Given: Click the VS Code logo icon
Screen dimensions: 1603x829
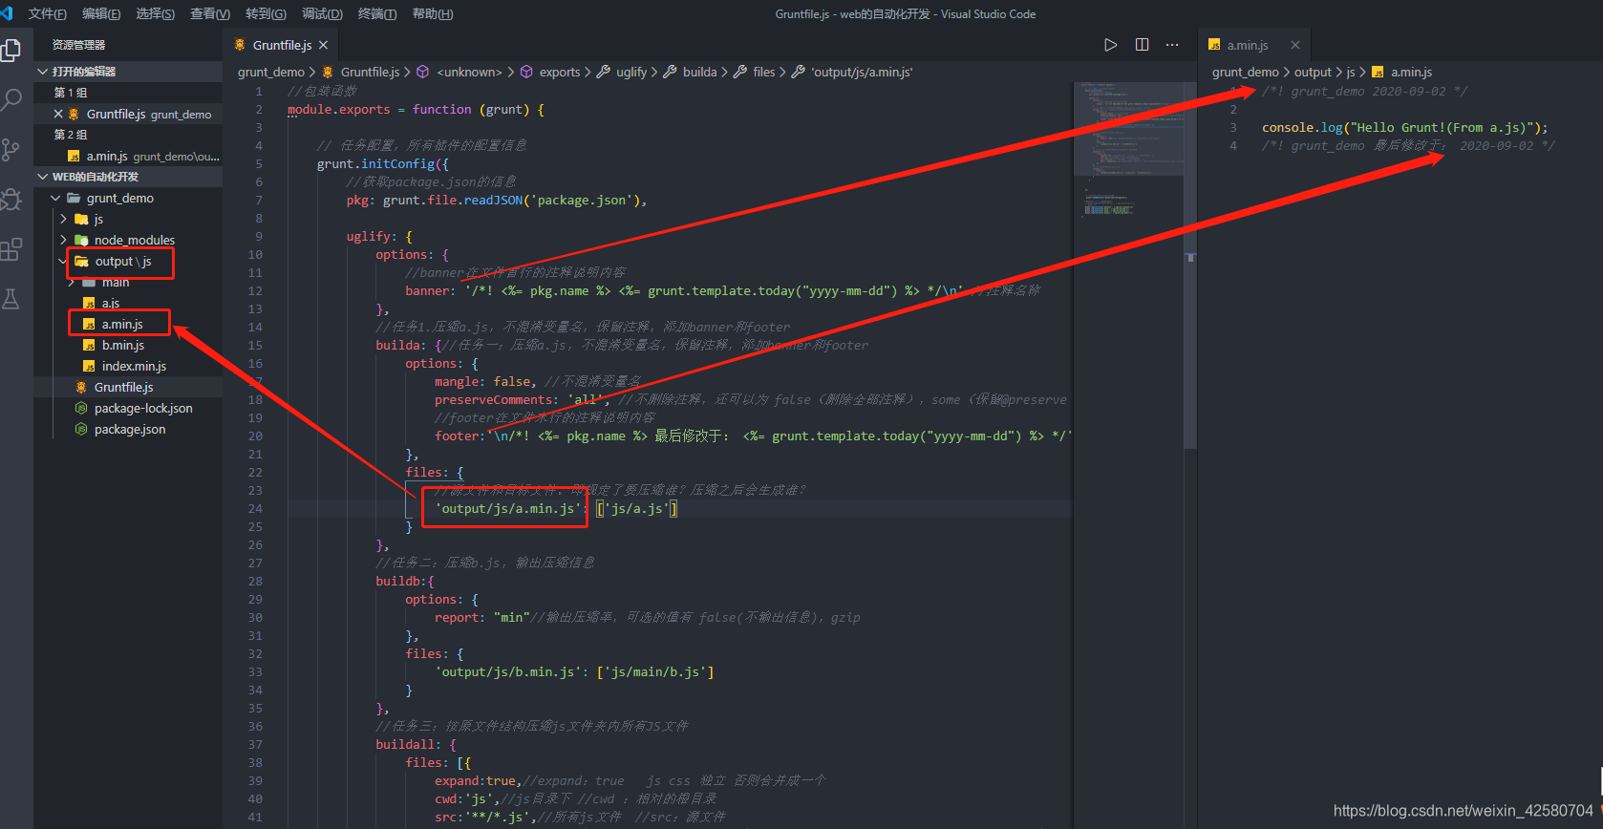Looking at the screenshot, I should point(7,13).
